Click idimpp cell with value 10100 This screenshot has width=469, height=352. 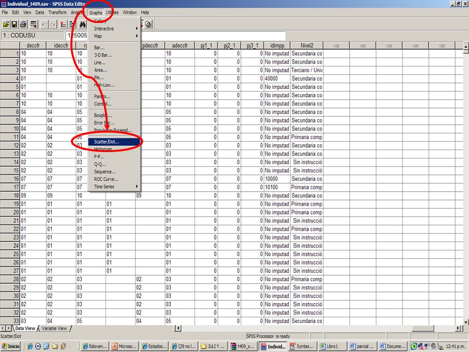pos(277,187)
